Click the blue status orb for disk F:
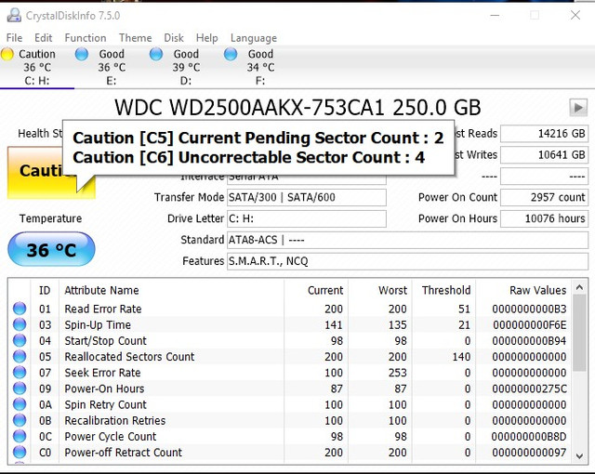This screenshot has height=474, width=595. [231, 54]
